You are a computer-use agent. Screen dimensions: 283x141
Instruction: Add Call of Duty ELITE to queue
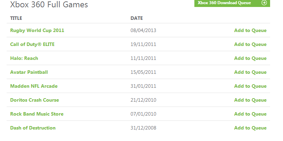[x=250, y=44]
